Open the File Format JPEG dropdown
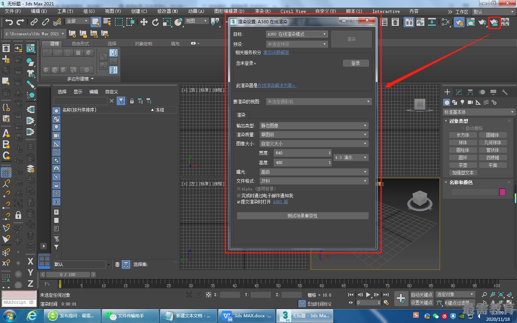Image resolution: width=517 pixels, height=323 pixels. tap(314, 181)
